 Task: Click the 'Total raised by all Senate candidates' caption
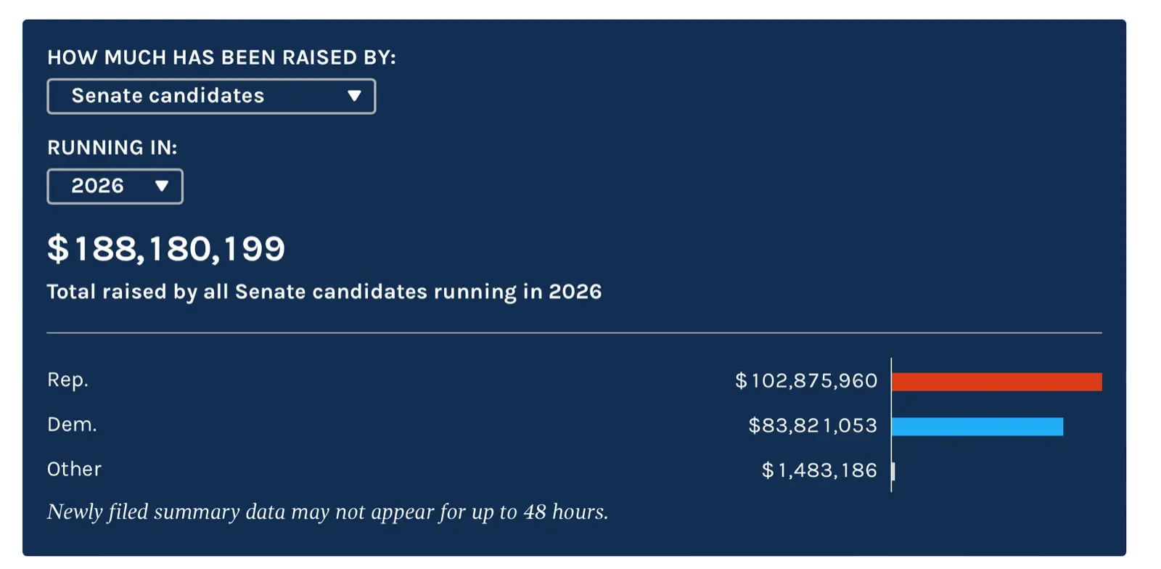pos(324,292)
